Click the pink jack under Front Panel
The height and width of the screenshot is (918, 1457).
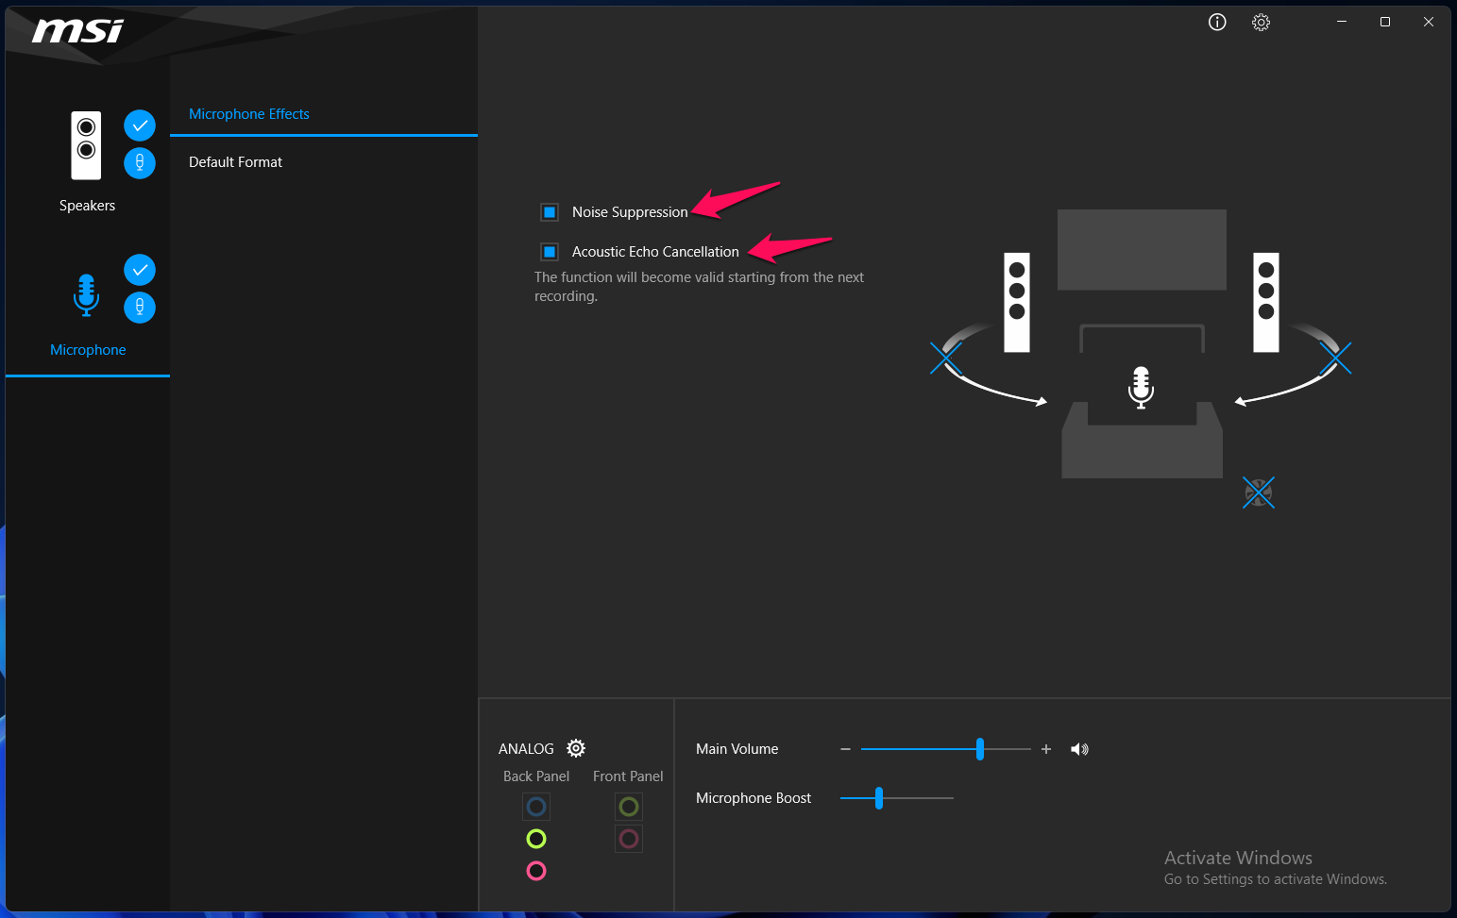tap(629, 838)
